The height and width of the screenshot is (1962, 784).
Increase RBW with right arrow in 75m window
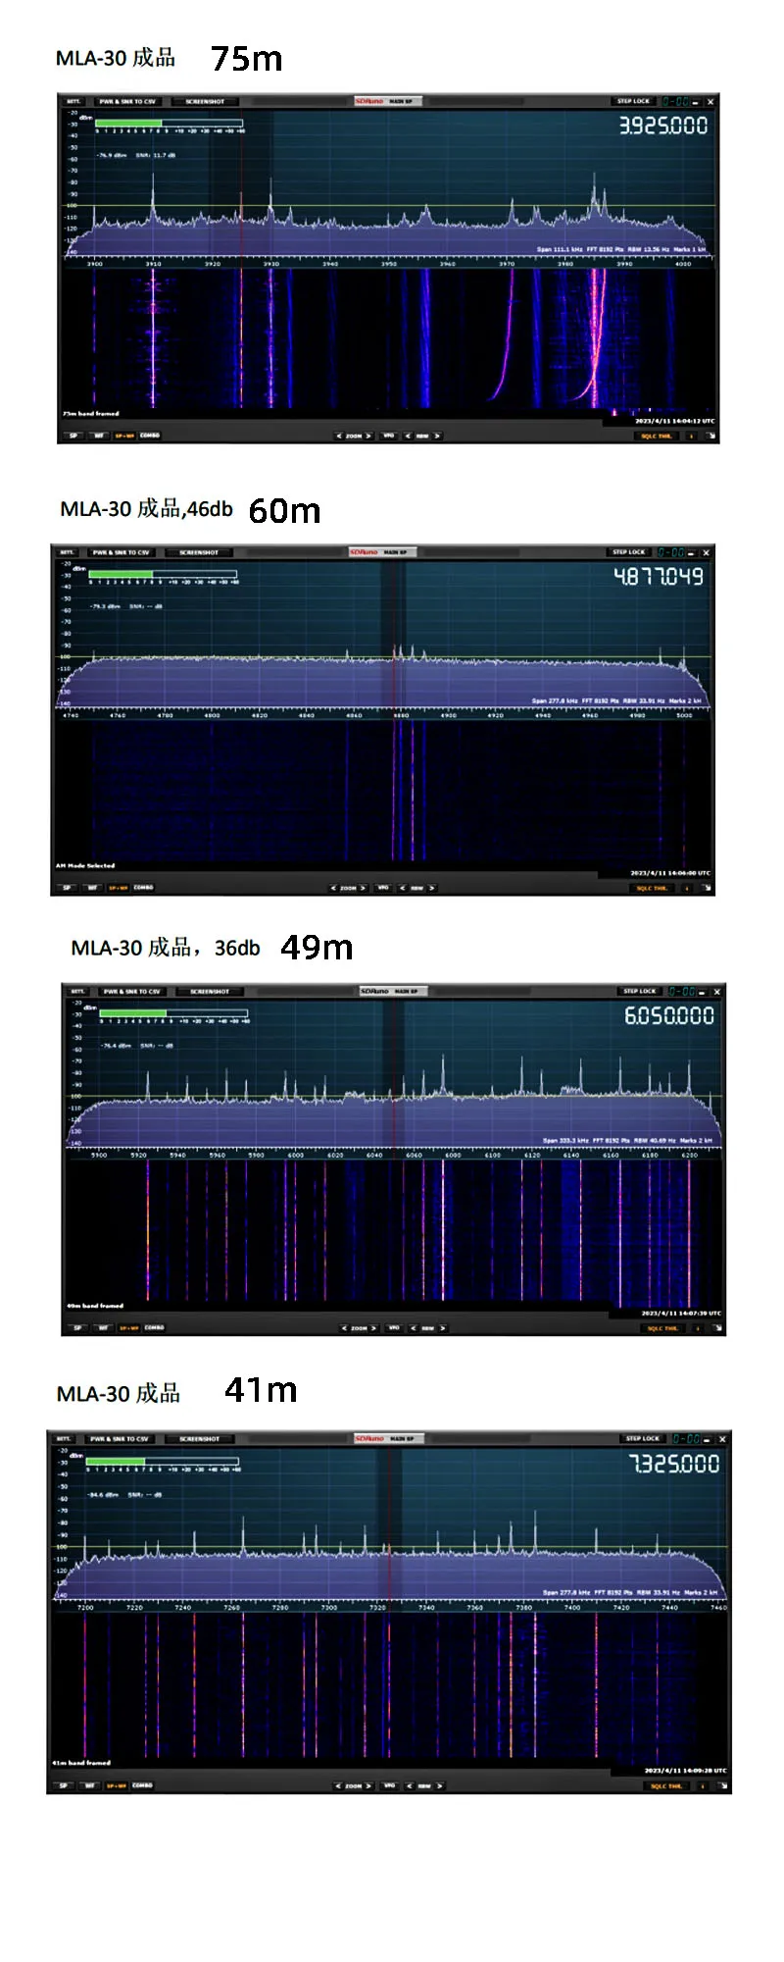click(x=436, y=436)
